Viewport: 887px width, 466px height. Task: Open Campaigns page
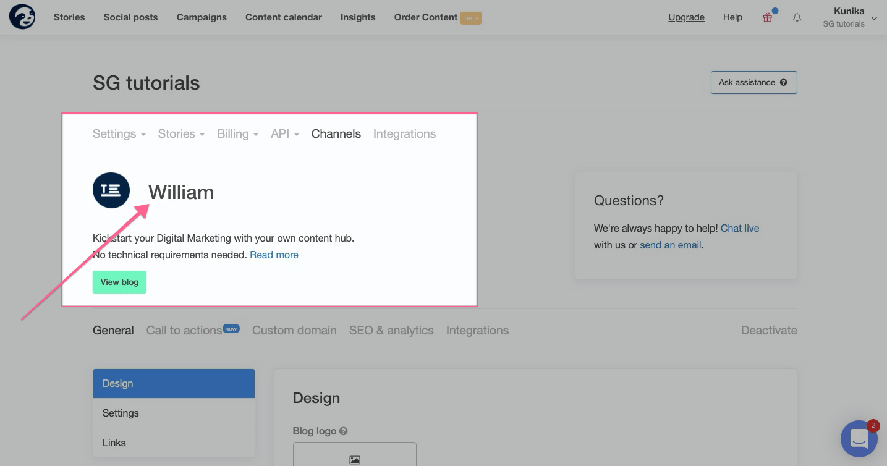pos(202,17)
